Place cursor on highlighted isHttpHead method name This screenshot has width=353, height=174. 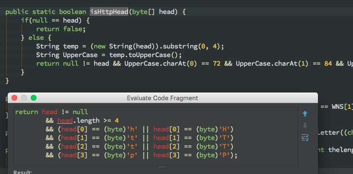[x=109, y=12]
